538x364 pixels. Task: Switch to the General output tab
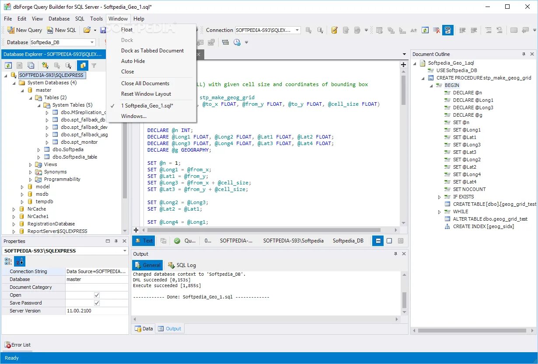point(147,265)
